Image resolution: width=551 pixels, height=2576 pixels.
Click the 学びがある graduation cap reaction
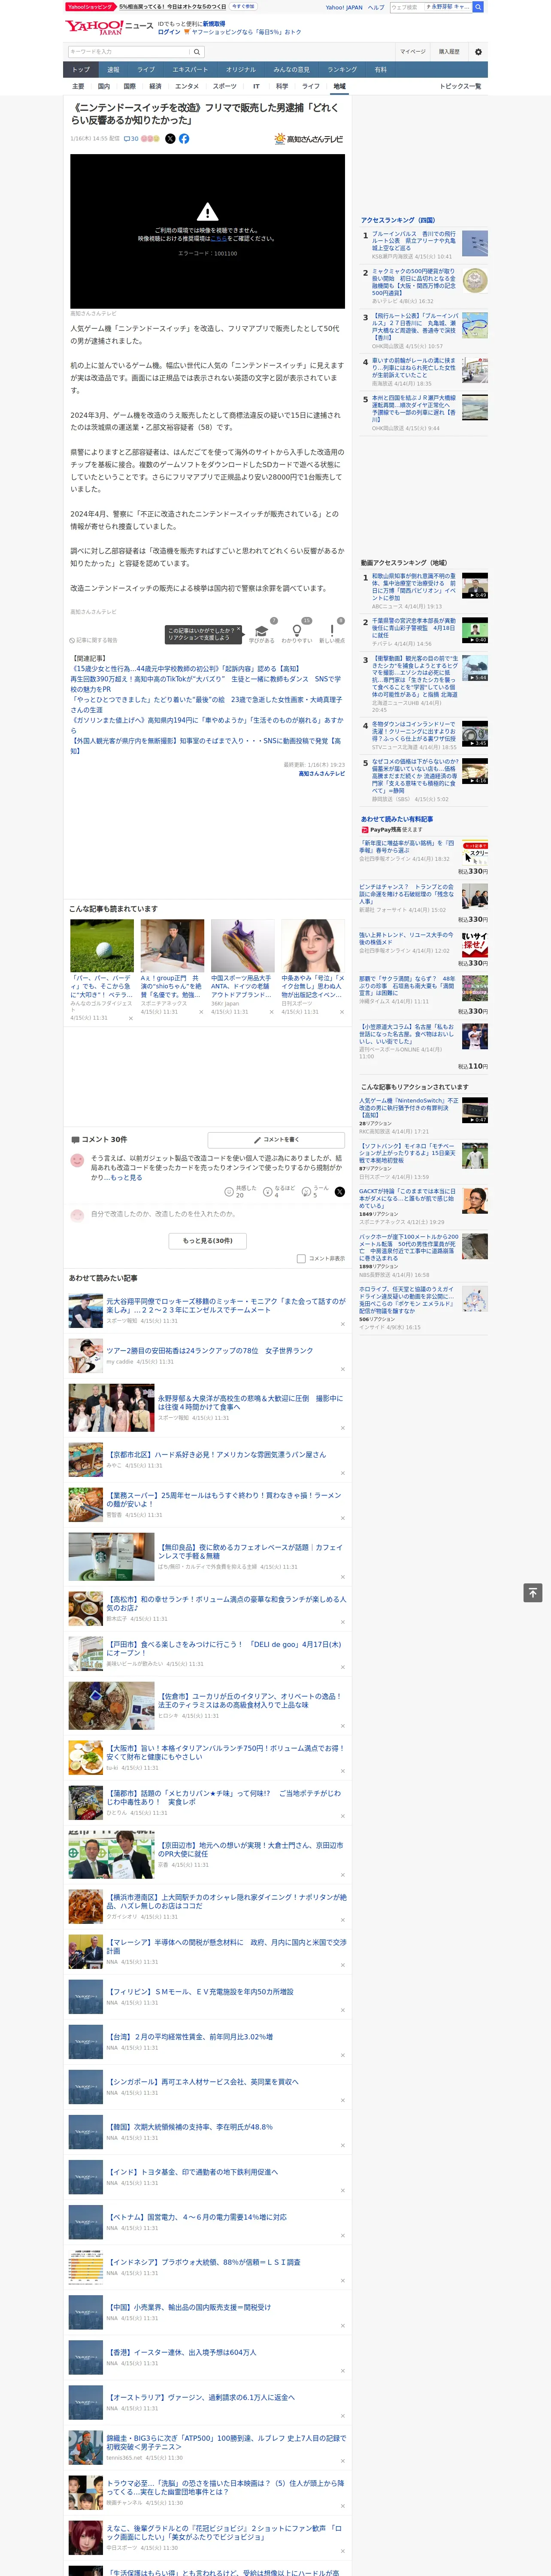(262, 632)
